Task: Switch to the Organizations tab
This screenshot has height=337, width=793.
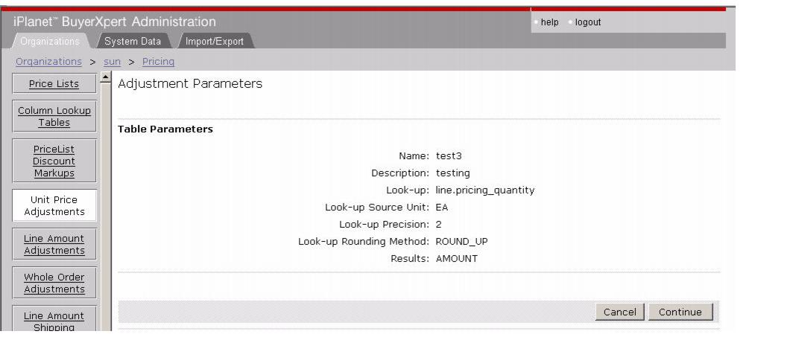Action: pos(49,42)
